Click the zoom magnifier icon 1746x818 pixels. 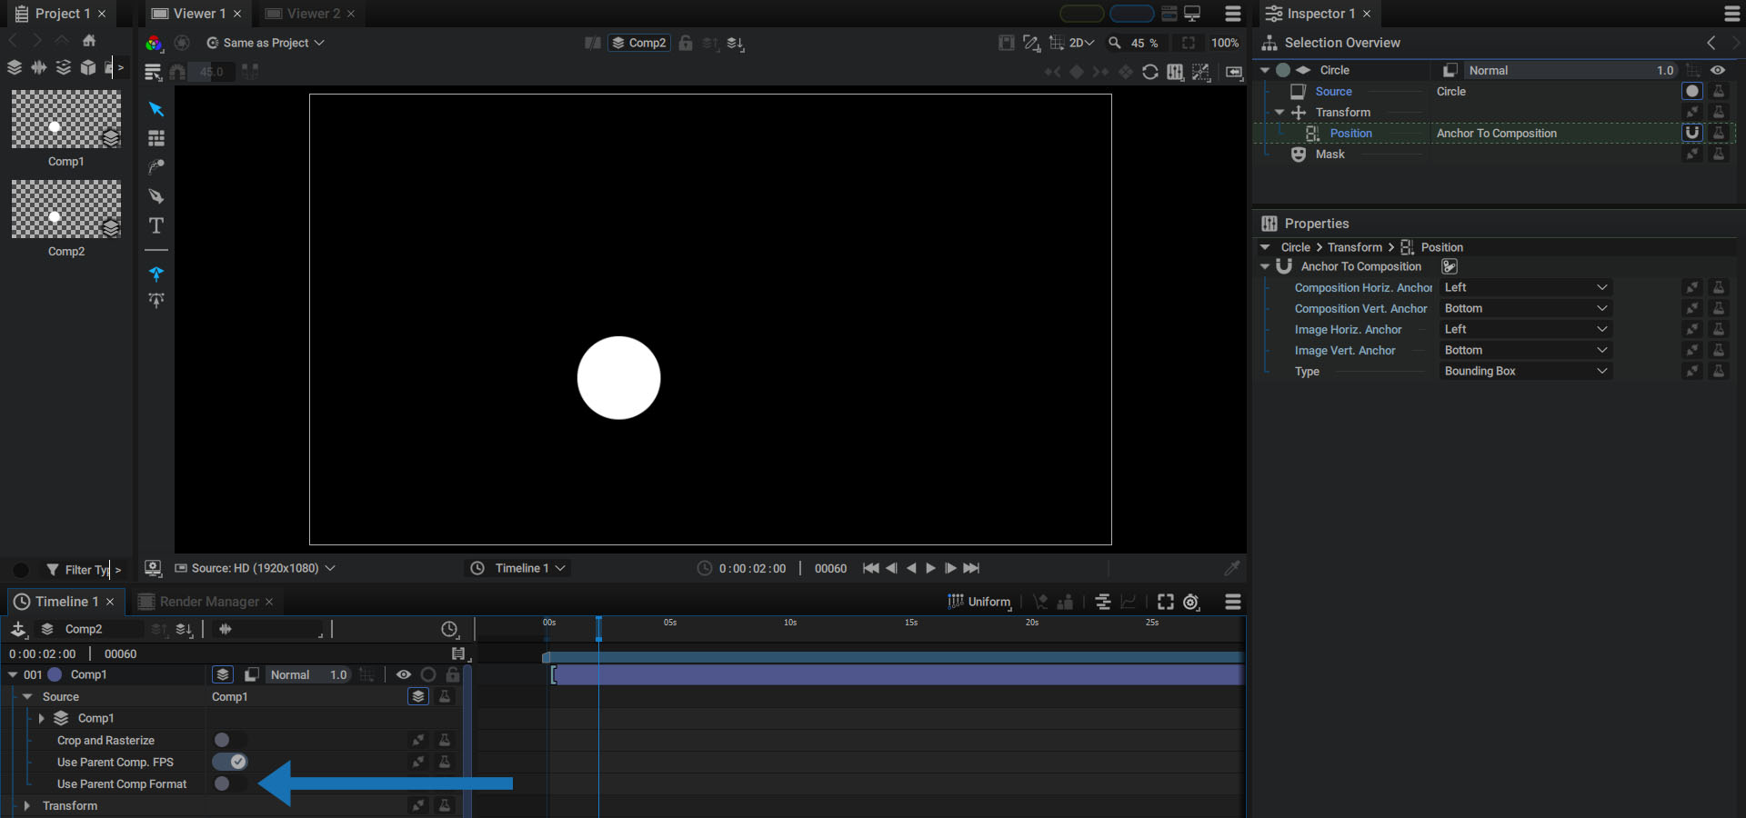point(1115,43)
